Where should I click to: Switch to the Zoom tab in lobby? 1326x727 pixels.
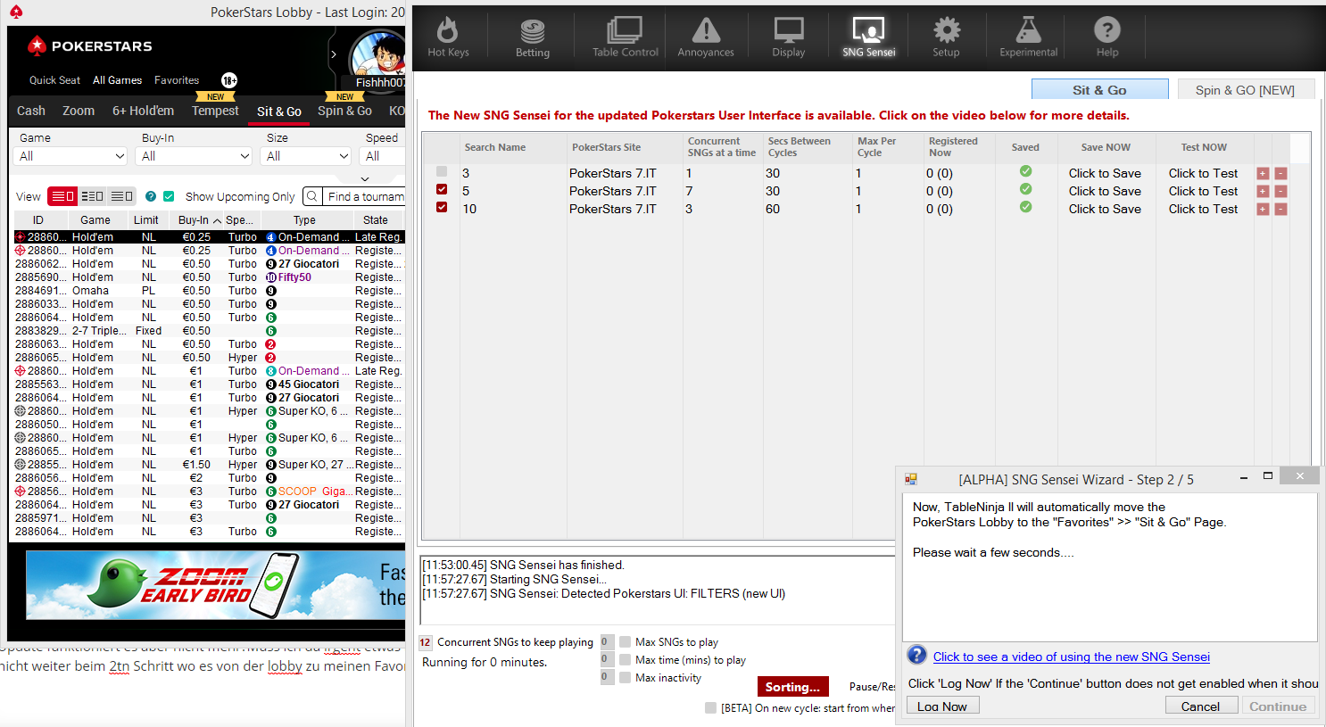point(79,111)
